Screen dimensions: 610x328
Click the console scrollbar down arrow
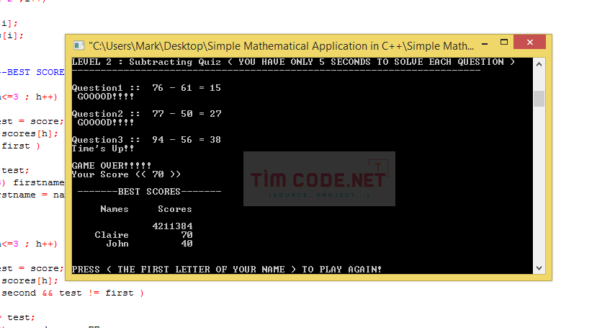point(539,268)
